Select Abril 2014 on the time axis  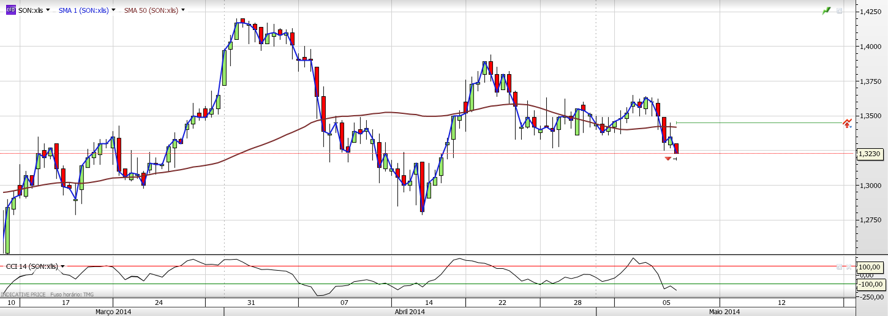[410, 312]
